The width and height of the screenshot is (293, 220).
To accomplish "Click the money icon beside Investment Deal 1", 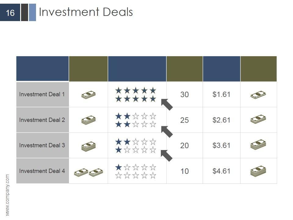I will [89, 94].
